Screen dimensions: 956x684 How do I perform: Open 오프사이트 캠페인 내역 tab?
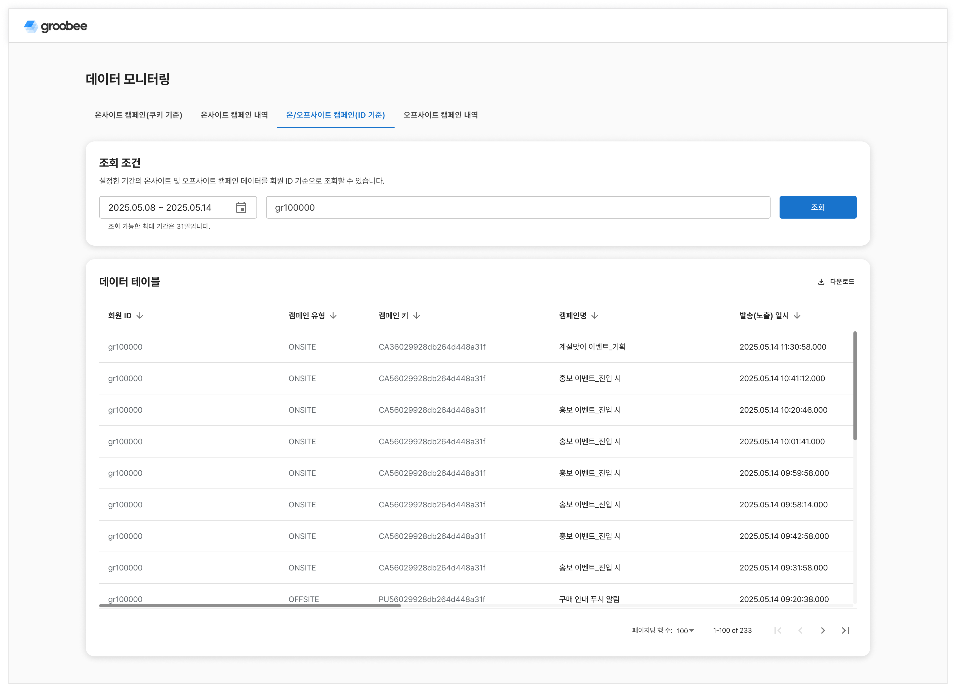[440, 115]
